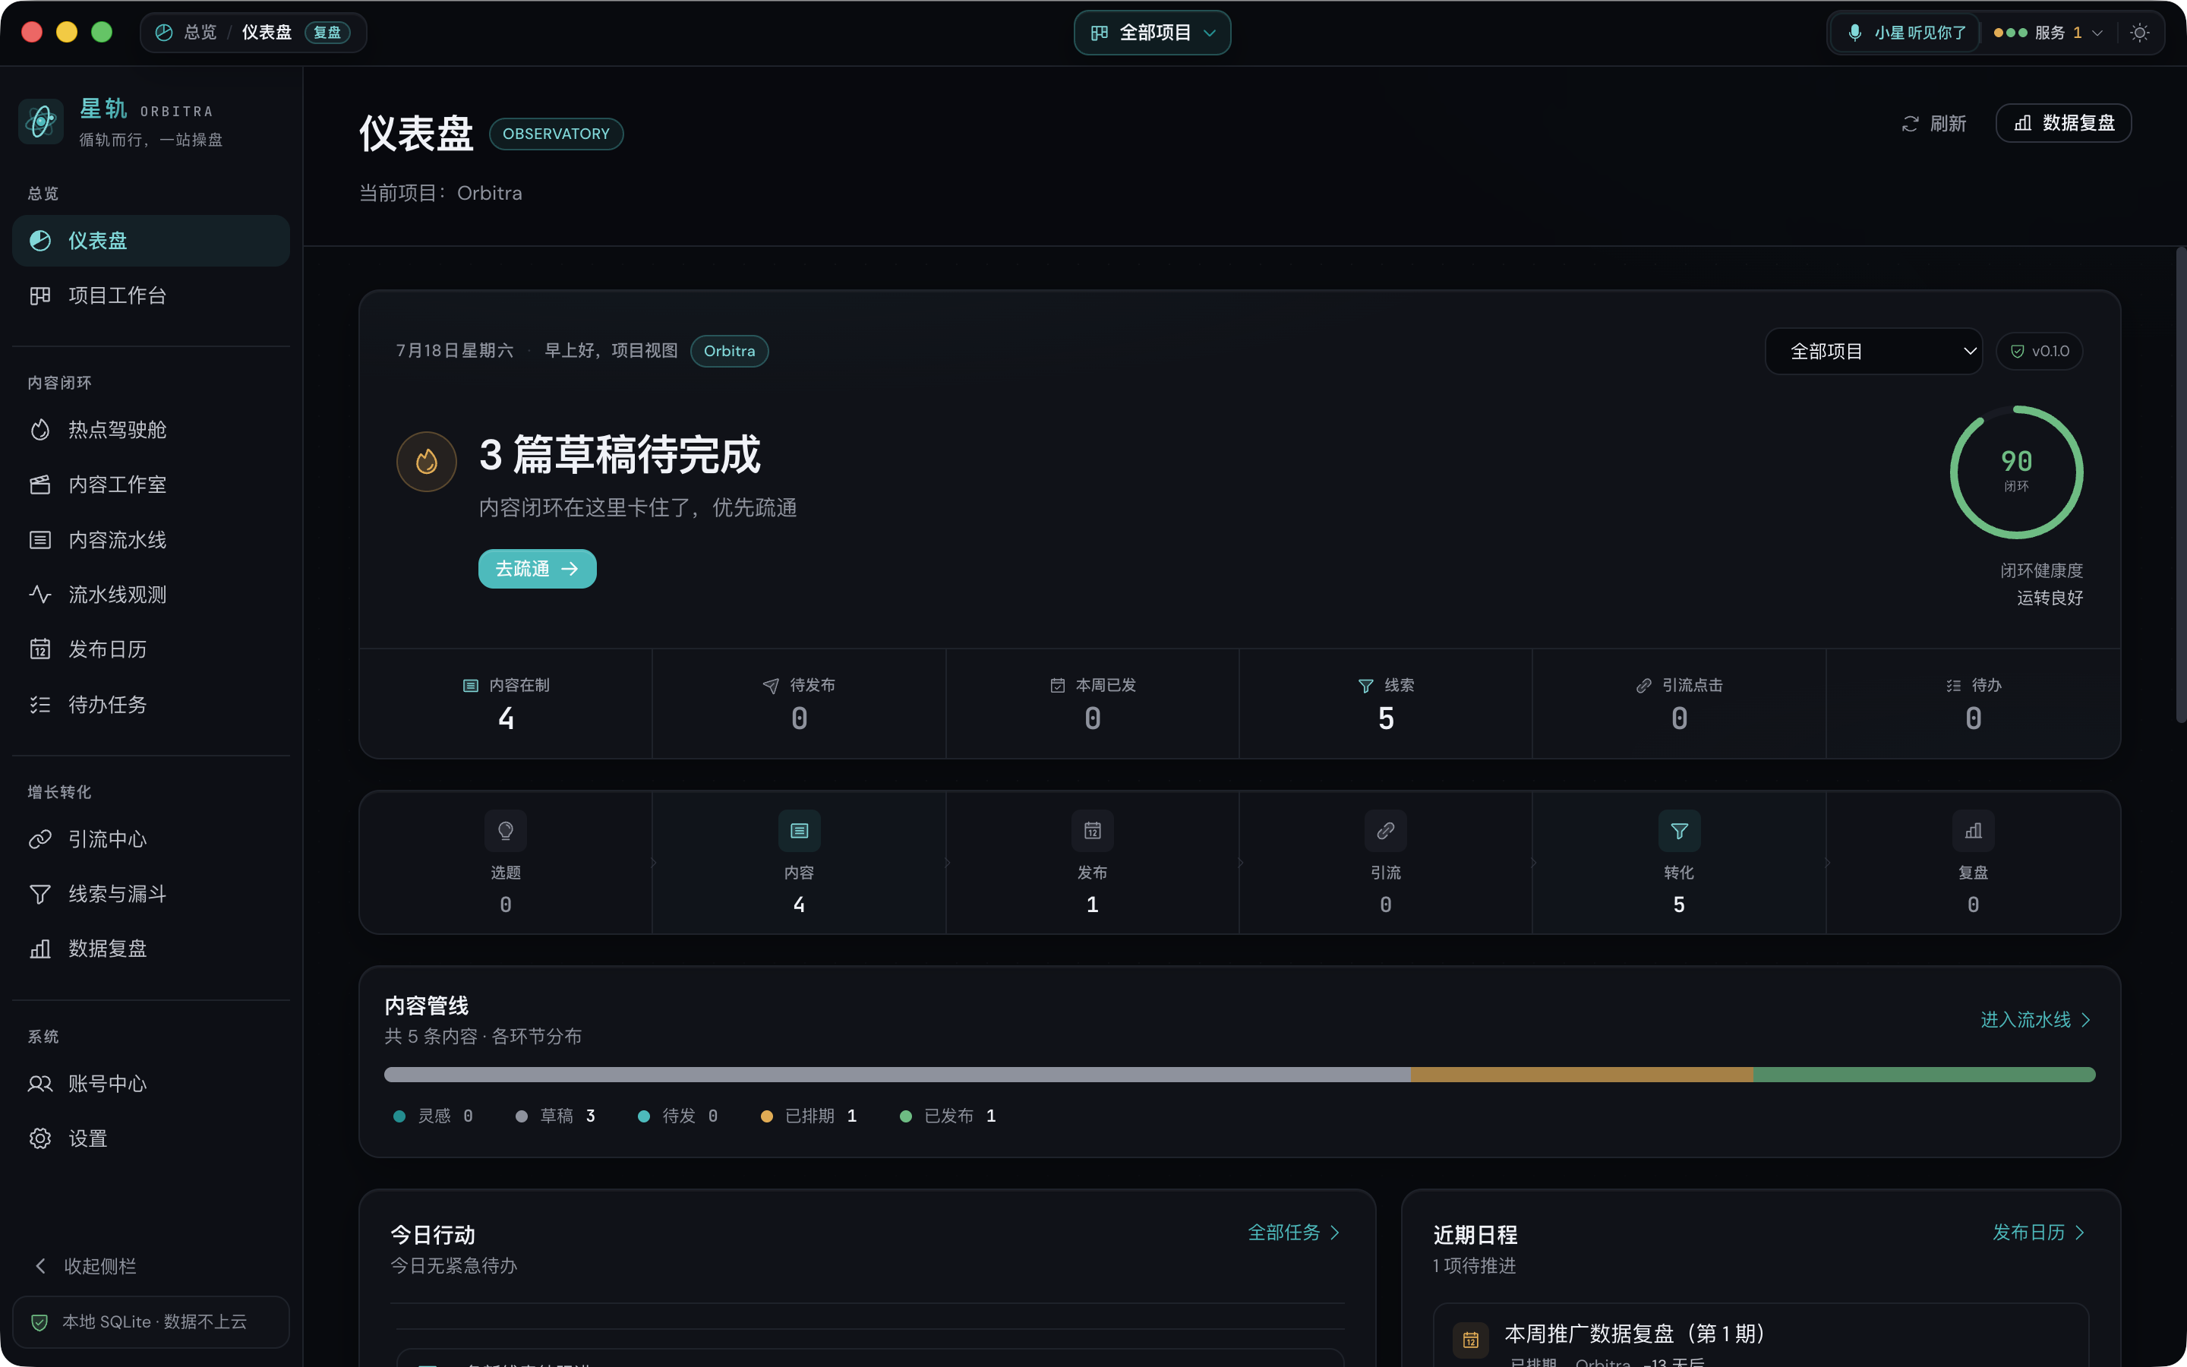Click the 发布 stage calendar icon

[x=1093, y=831]
